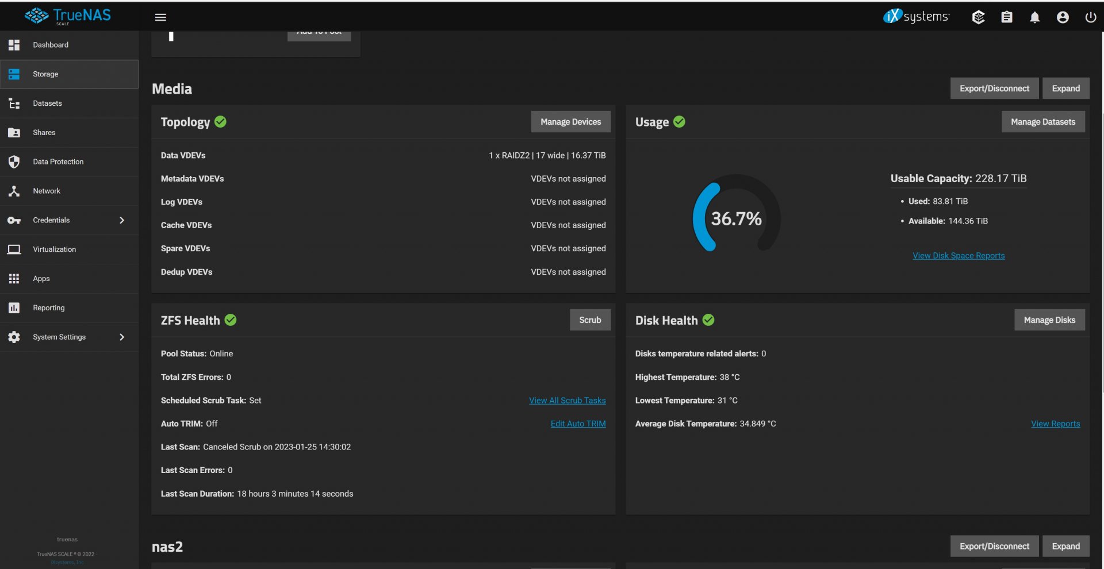Expand the Credentials submenu chevron

point(122,220)
